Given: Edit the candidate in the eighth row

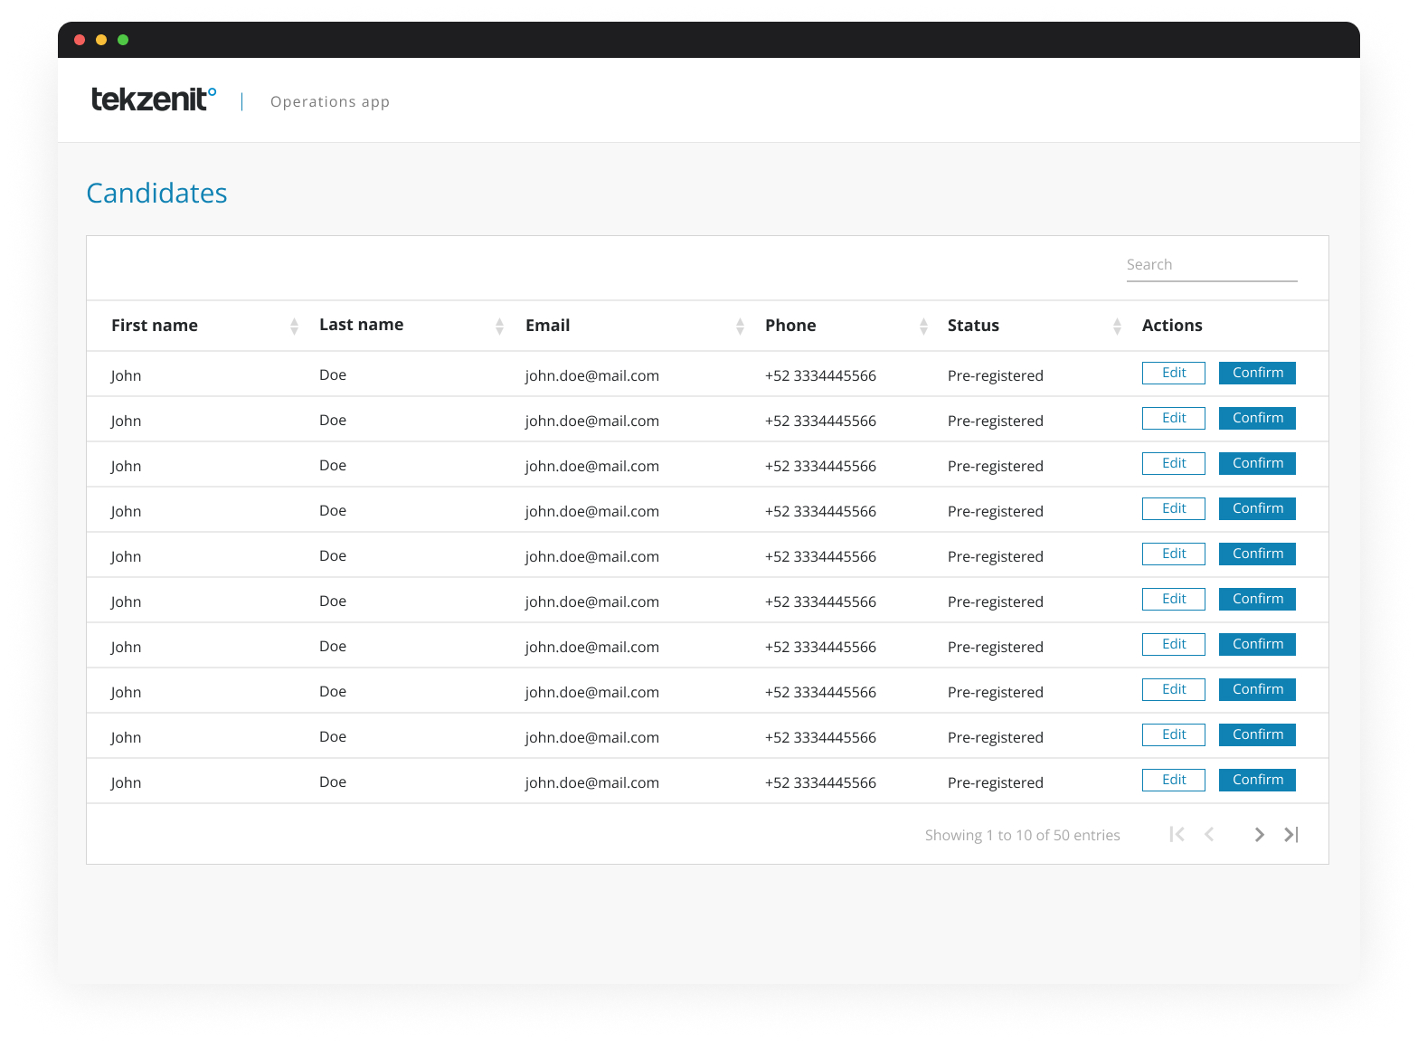Looking at the screenshot, I should (1174, 689).
